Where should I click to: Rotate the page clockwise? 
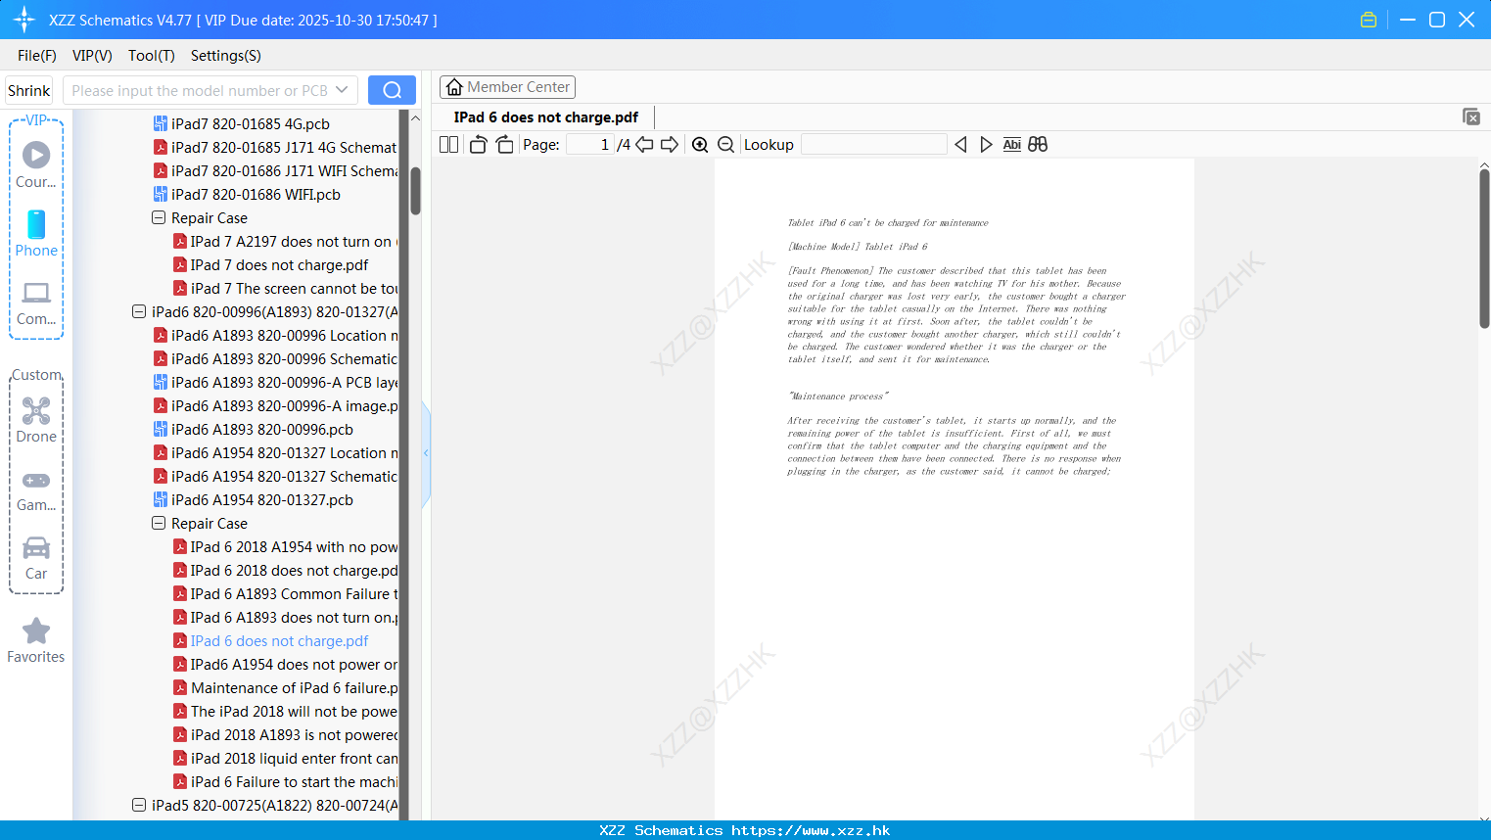point(504,145)
